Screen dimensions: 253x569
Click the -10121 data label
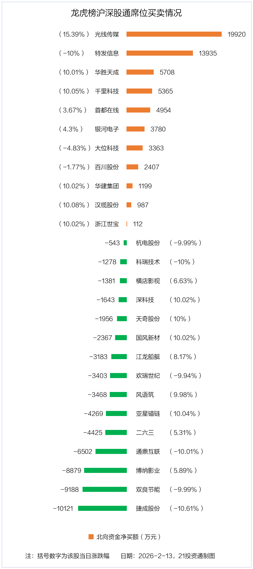tap(63, 509)
